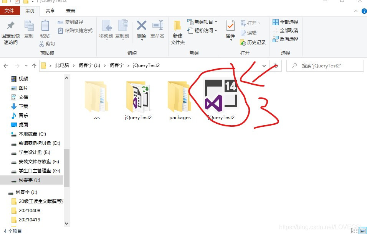Open Easy access (轻松访问) dropdown

pos(202,31)
